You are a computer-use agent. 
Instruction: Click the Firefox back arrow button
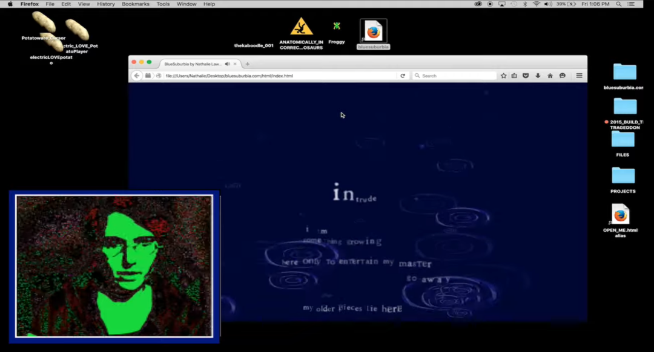(137, 76)
